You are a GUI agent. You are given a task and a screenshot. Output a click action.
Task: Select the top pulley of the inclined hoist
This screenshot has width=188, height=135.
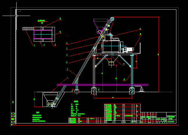[112, 19]
